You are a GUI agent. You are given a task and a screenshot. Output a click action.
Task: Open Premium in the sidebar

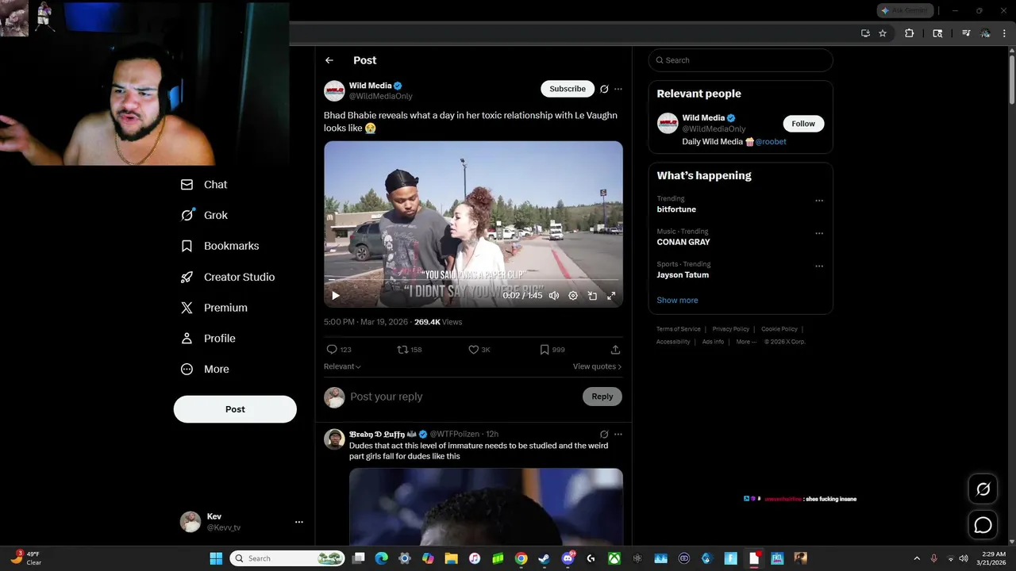point(214,308)
